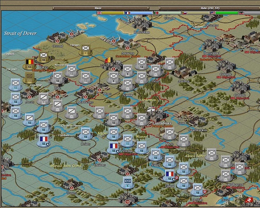Select the German unit at Metz

pos(170,134)
